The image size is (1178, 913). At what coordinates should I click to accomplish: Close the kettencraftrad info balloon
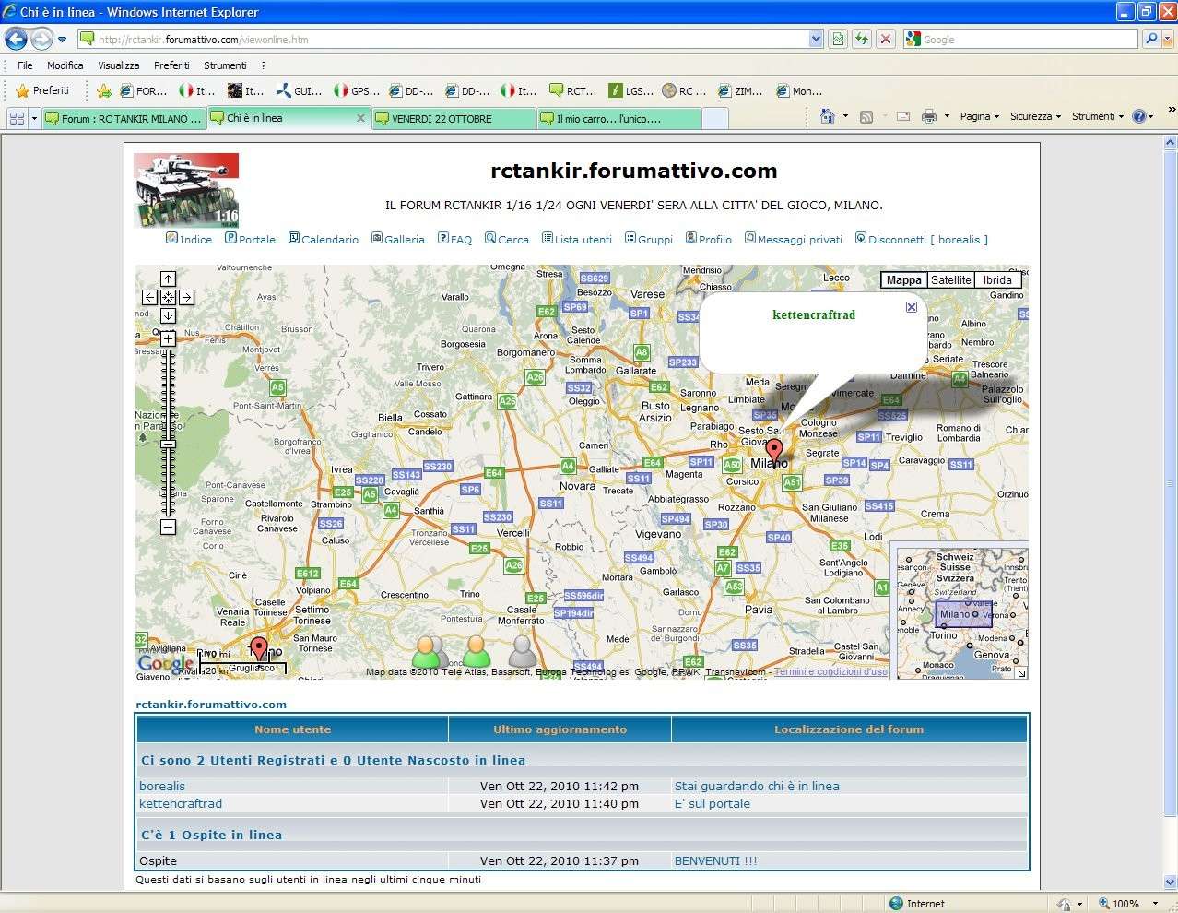911,307
